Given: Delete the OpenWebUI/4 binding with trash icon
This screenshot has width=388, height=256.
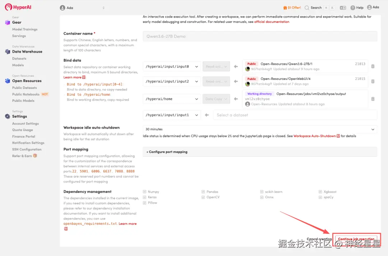Looking at the screenshot, I should 373,81.
